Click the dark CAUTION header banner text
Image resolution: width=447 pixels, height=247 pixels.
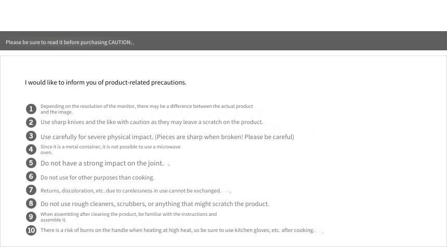pos(69,42)
